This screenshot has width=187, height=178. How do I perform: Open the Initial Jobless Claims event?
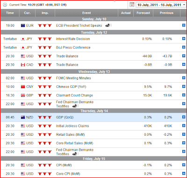tap(72, 126)
